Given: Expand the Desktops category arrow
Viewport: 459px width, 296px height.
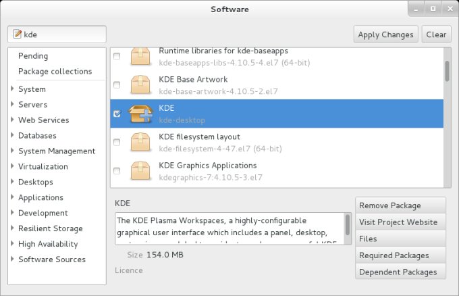Looking at the screenshot, I should (12, 181).
